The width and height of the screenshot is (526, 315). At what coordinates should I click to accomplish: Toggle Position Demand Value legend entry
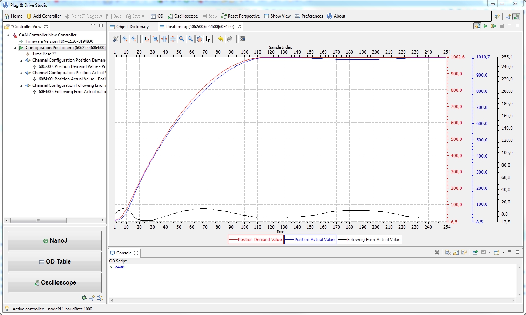pyautogui.click(x=256, y=240)
